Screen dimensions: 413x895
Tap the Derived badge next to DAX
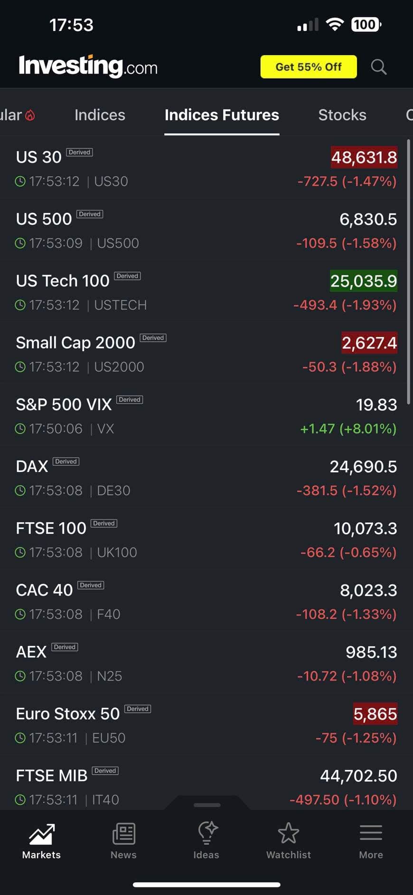point(66,462)
